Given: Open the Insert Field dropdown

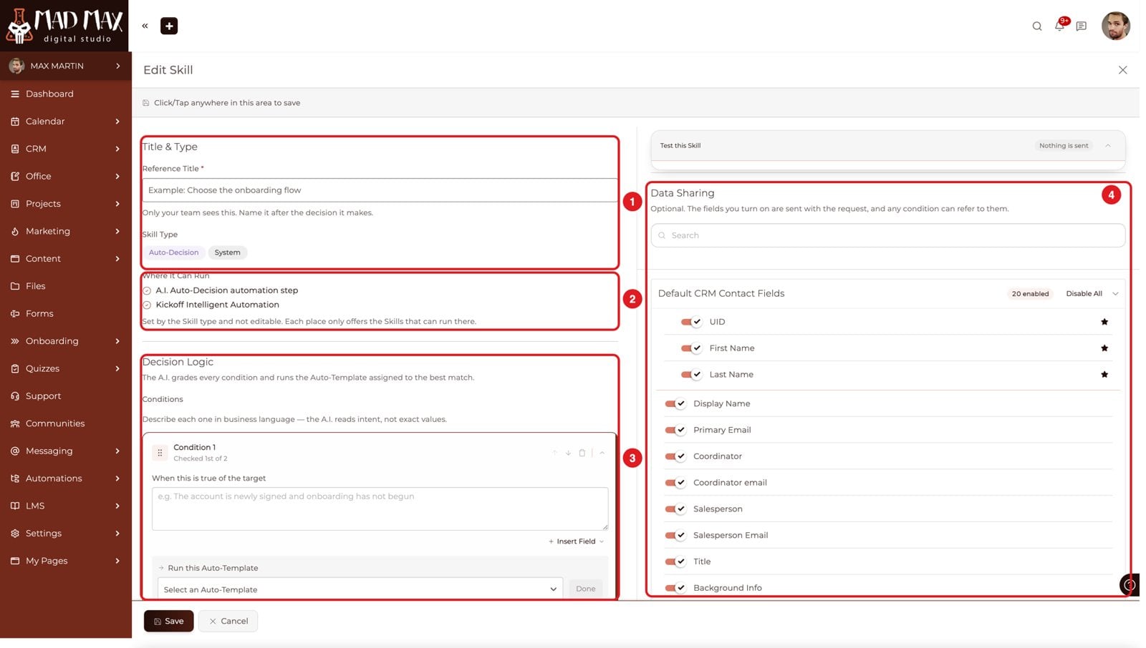Looking at the screenshot, I should click(577, 541).
